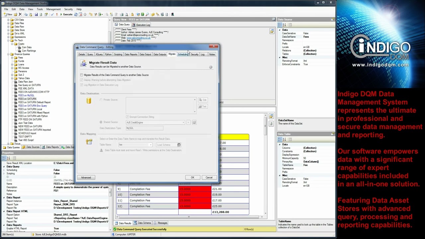The width and height of the screenshot is (425, 239).
Task: Expand the CSV Data folder node
Action: tap(8, 20)
